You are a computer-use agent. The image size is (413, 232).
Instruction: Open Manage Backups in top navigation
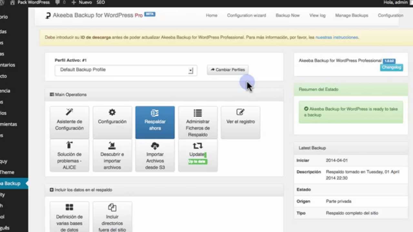tap(352, 15)
